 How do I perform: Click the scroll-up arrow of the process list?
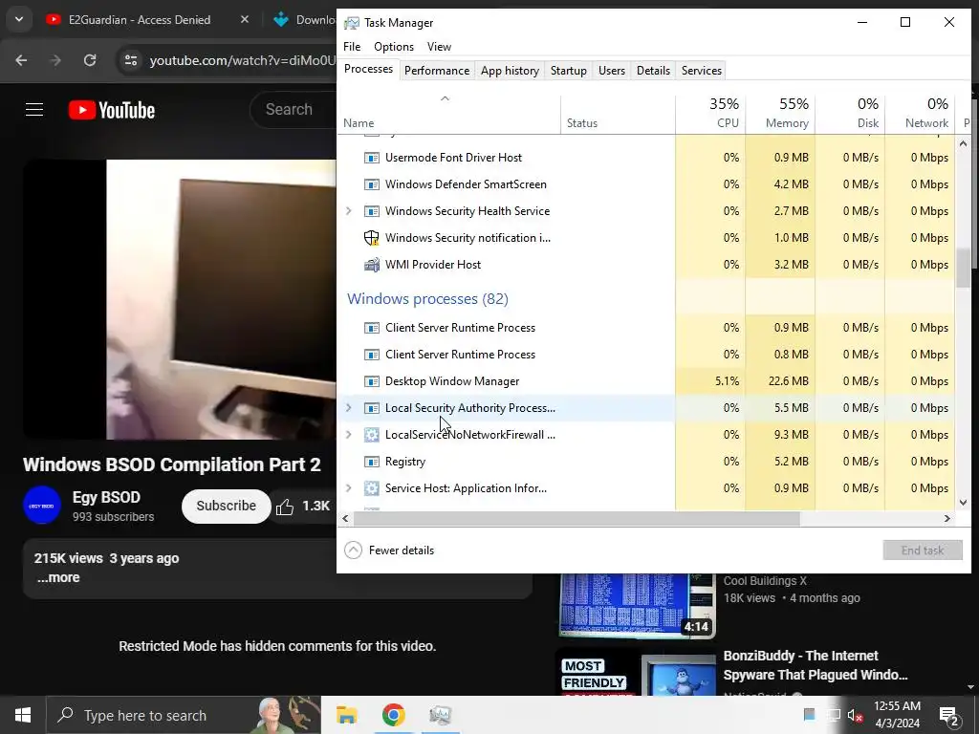pos(963,143)
